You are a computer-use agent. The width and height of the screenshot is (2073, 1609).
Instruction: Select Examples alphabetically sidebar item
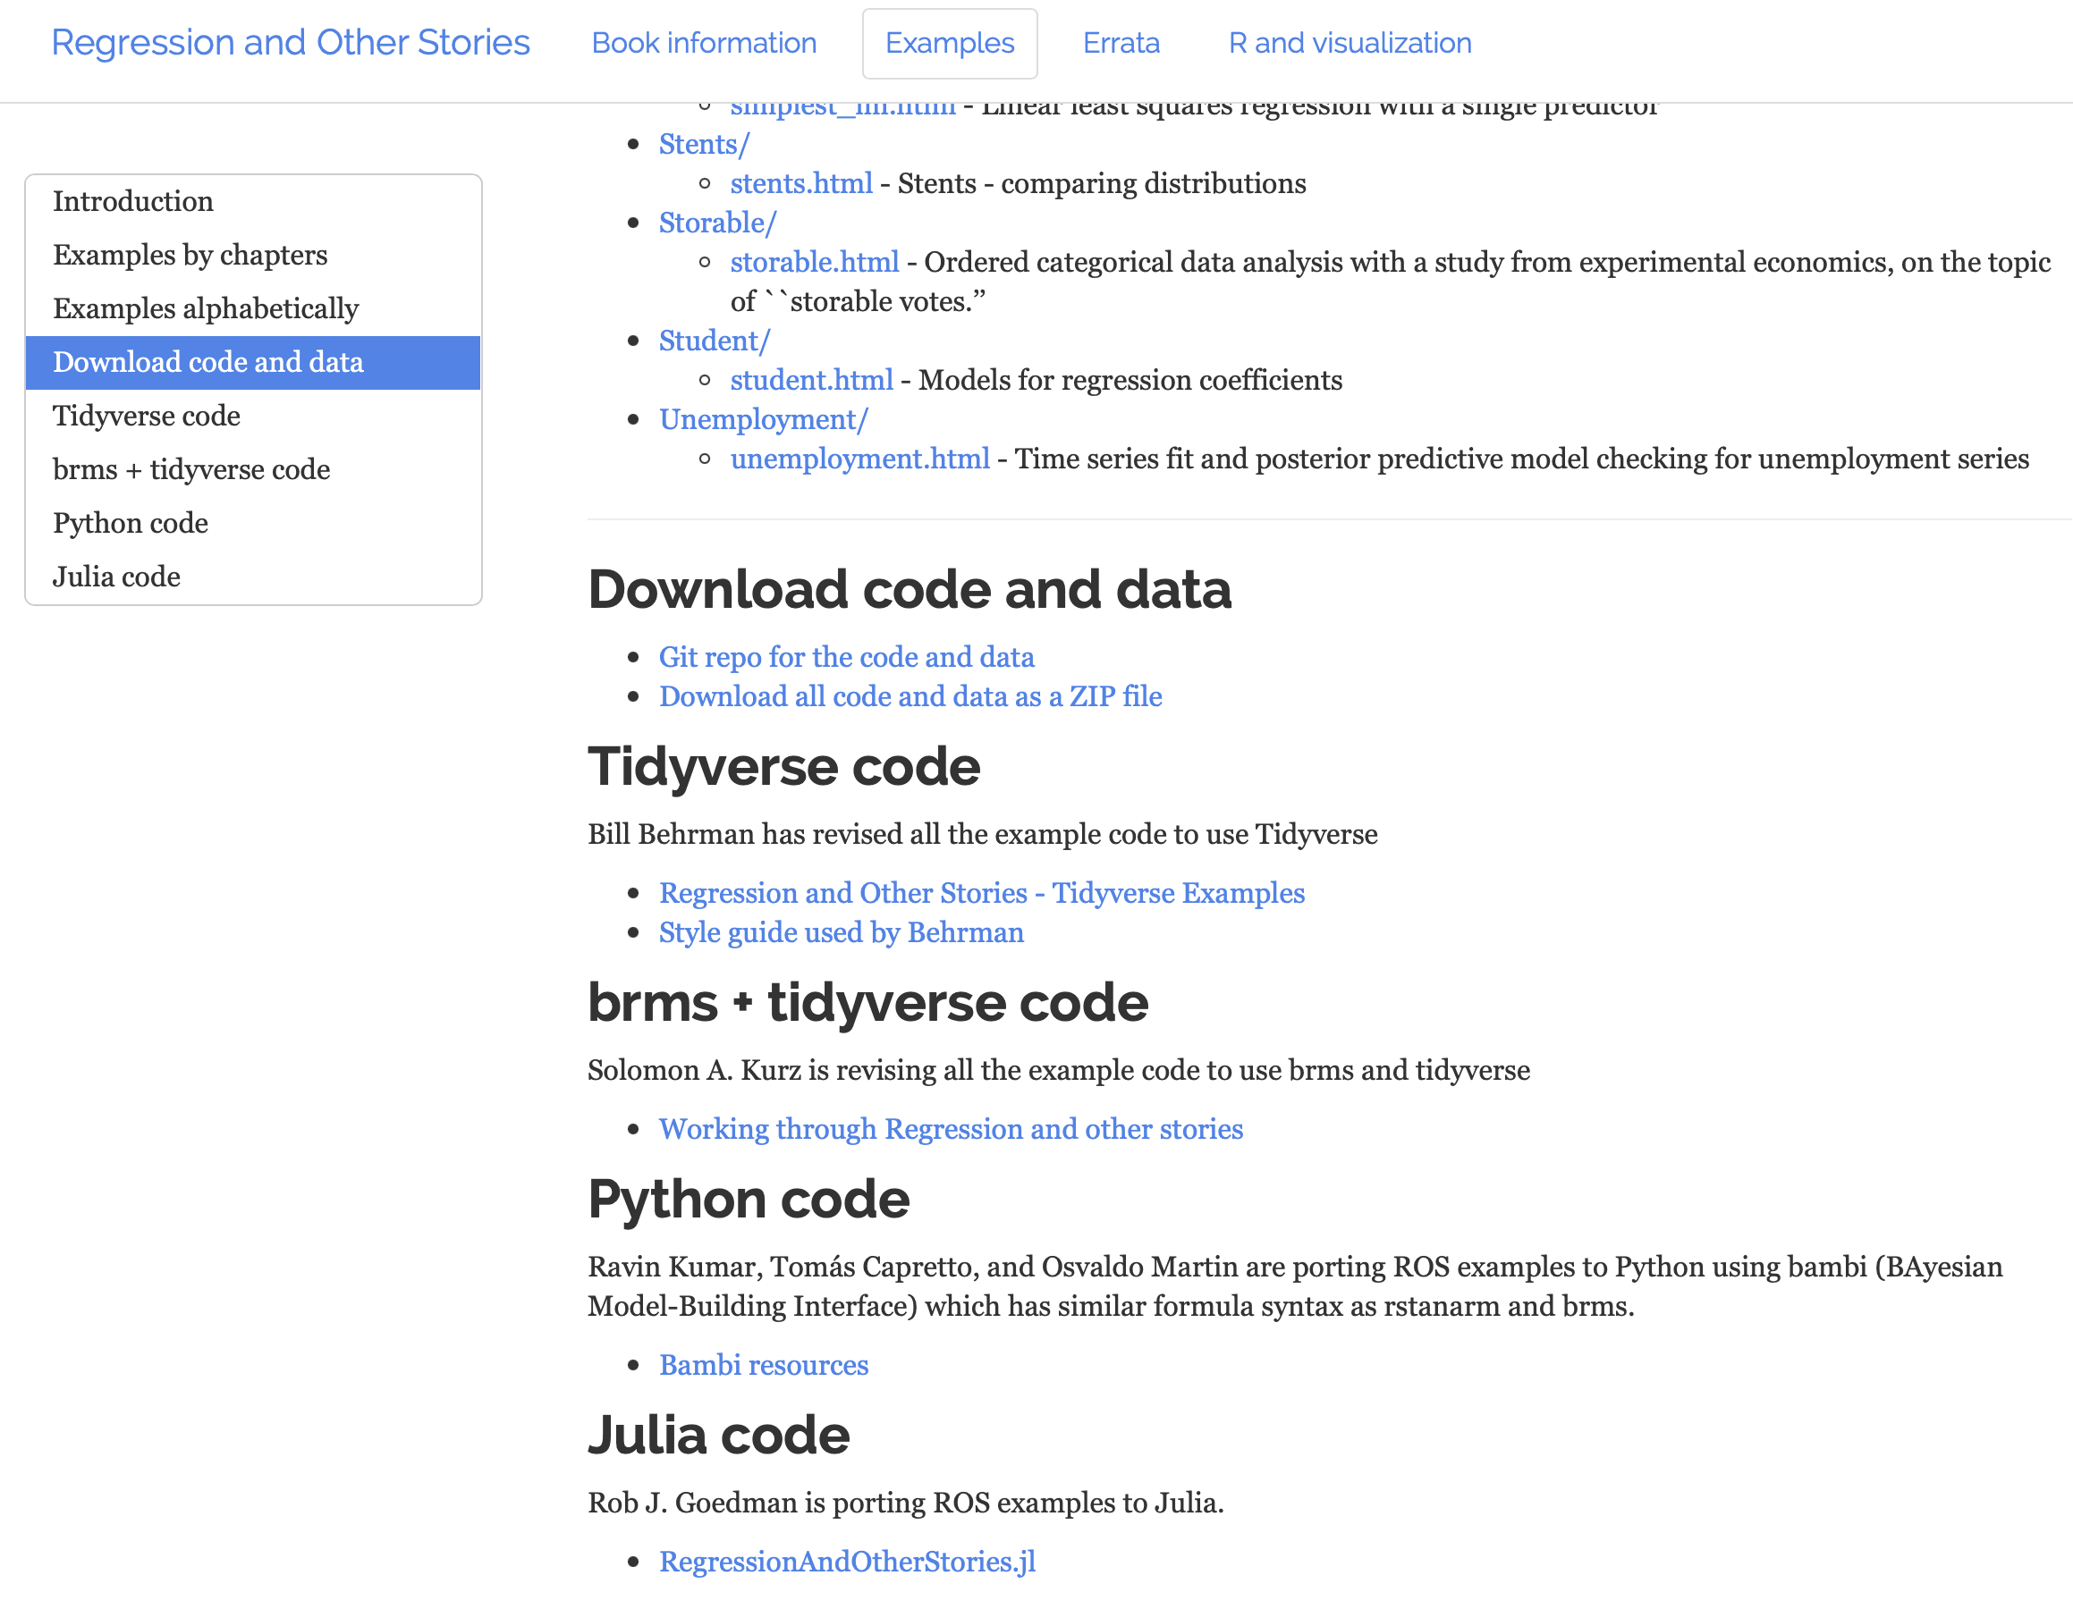pyautogui.click(x=252, y=308)
